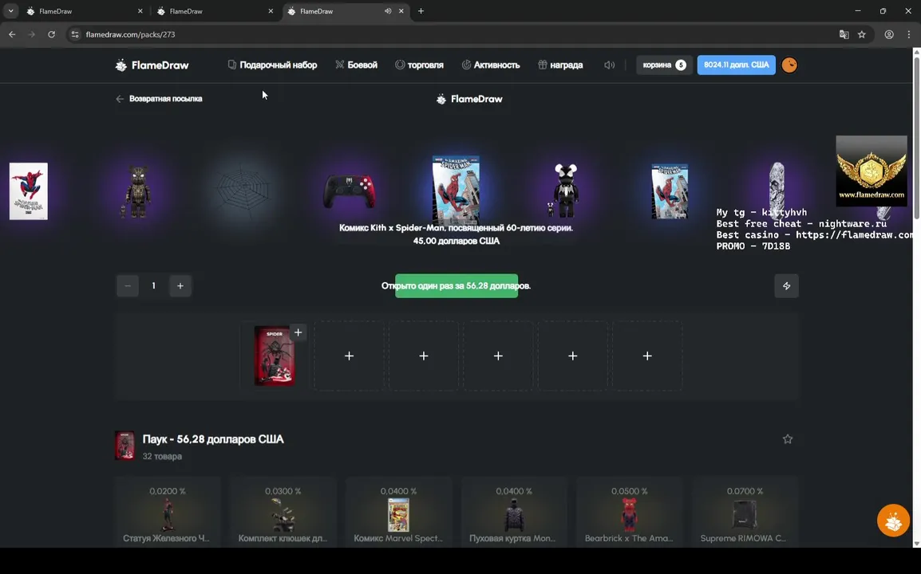921x574 pixels.
Task: Reload the current page
Action: pyautogui.click(x=52, y=34)
